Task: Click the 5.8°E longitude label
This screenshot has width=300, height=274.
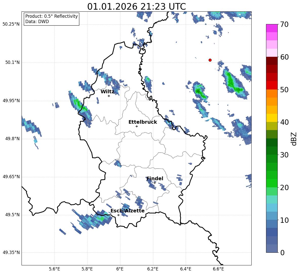Action: pos(87,269)
